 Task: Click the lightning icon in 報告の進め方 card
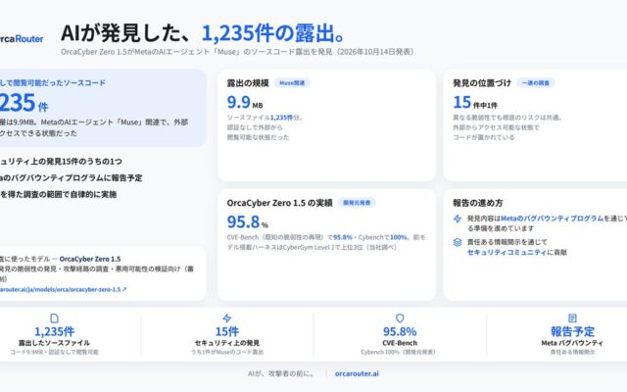458,219
